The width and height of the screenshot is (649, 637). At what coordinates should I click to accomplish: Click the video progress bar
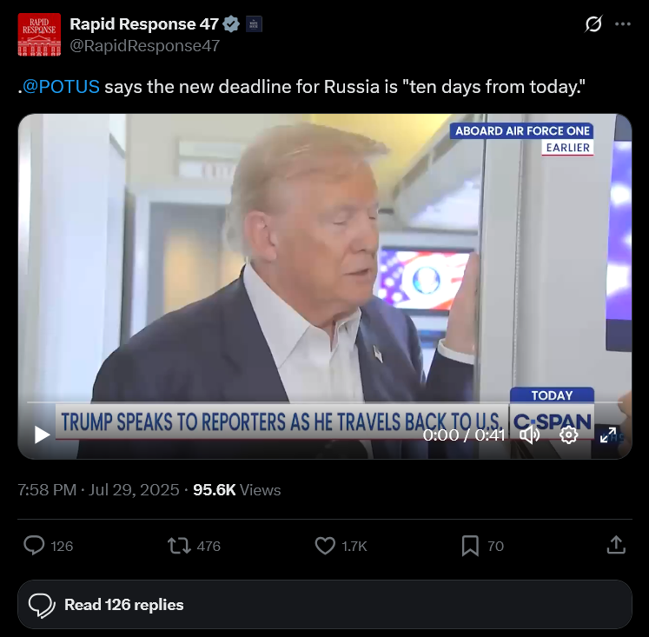pos(325,401)
